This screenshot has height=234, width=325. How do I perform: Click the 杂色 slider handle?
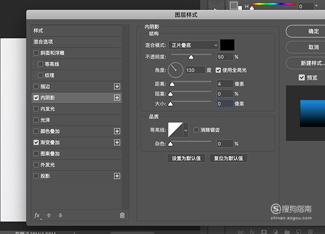171,144
